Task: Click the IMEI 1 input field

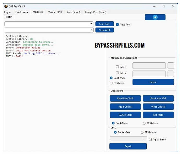Action: [x=149, y=66]
